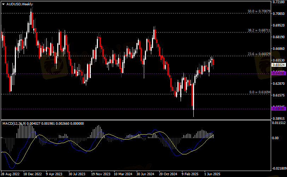The width and height of the screenshot is (287, 177).
Task: Click the purple 0.60000 level price tag
Action: (279, 109)
